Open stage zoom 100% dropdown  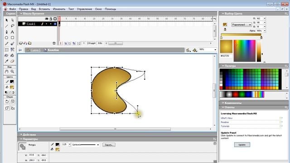pyautogui.click(x=215, y=50)
